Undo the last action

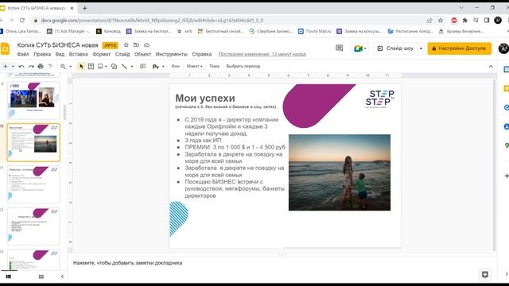tap(21, 66)
